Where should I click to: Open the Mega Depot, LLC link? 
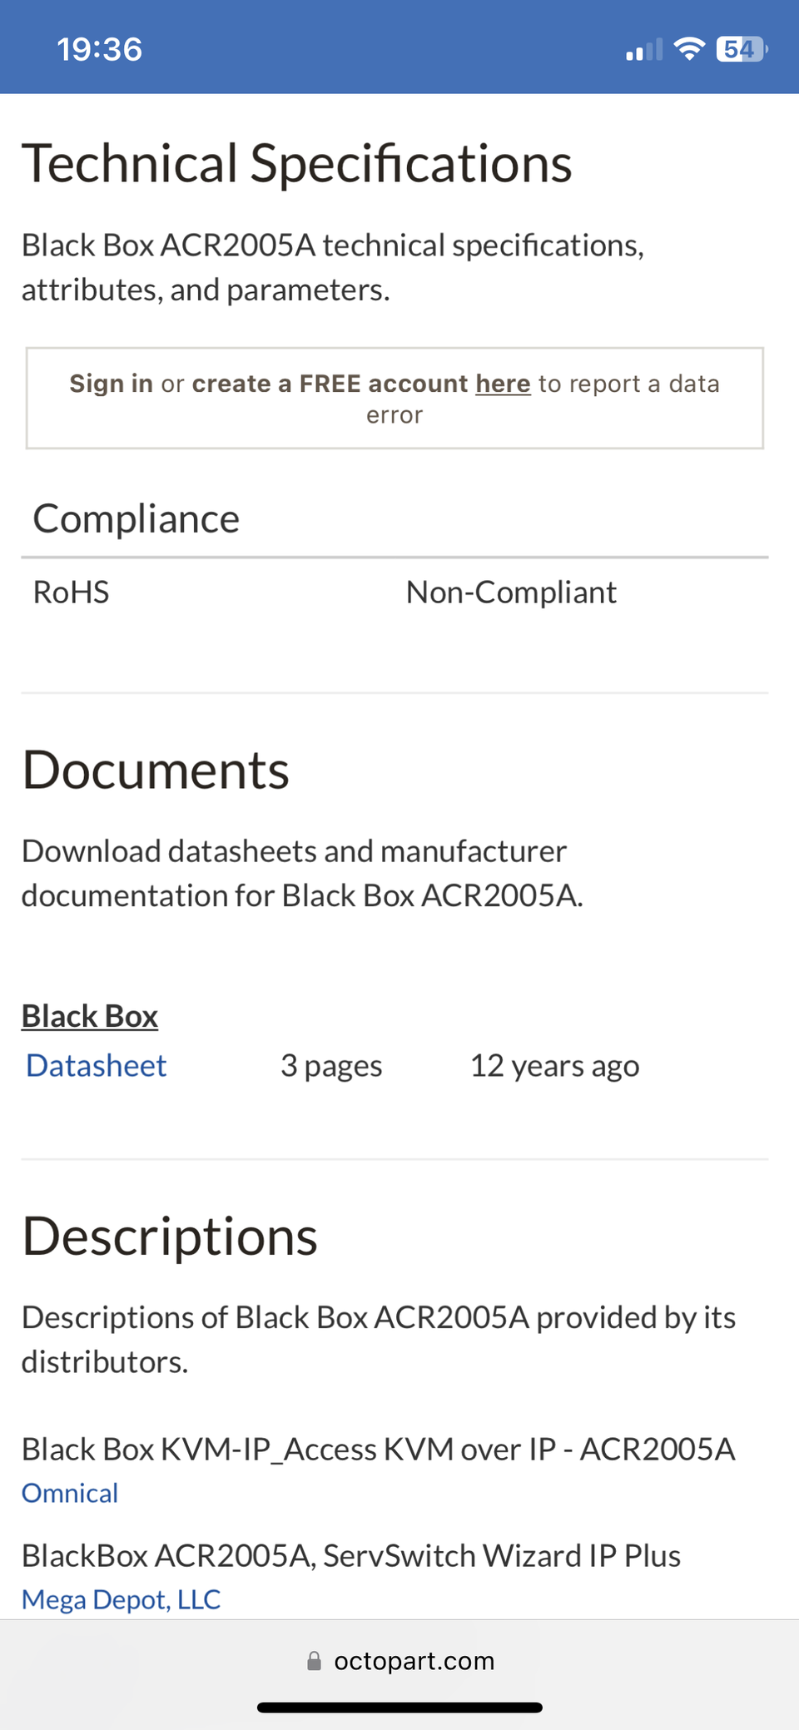click(x=122, y=1599)
